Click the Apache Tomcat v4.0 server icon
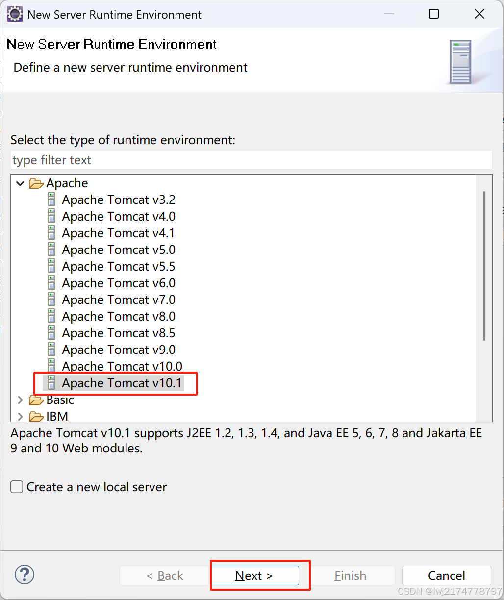 [51, 216]
